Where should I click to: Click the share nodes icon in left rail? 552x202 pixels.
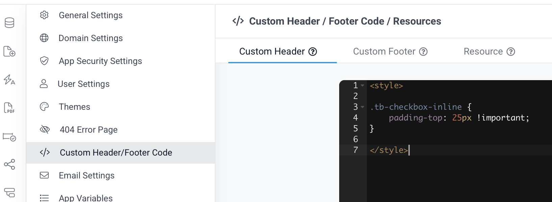click(9, 164)
